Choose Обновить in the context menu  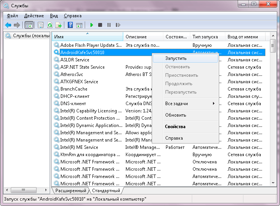point(176,115)
